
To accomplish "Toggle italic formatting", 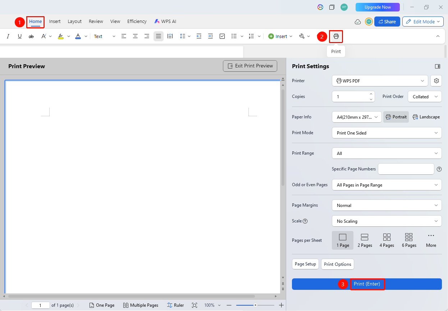I will coord(8,36).
